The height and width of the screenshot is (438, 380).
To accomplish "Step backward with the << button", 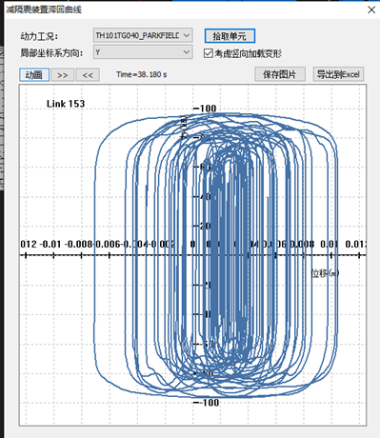I will (x=88, y=75).
